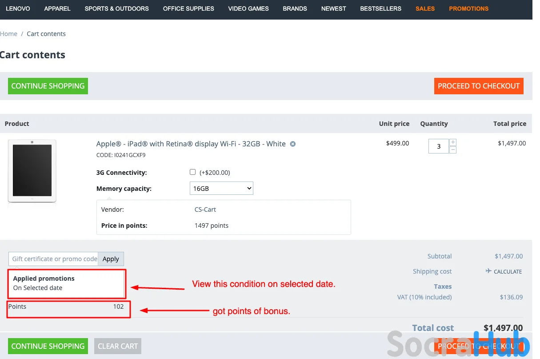Open the Sales menu item
540x359 pixels.
pyautogui.click(x=425, y=8)
